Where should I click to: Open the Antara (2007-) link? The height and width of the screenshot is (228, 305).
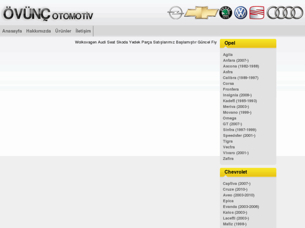[x=236, y=61]
